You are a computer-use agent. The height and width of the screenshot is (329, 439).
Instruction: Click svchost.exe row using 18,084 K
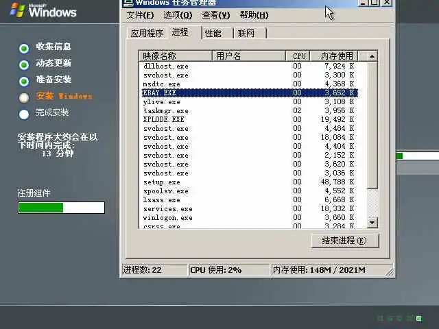250,137
